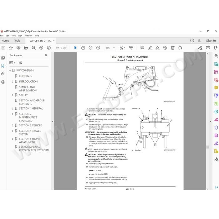Expand SECTION 3 VEHICLE bookmark
The width and height of the screenshot is (219, 219).
[x=13, y=125]
